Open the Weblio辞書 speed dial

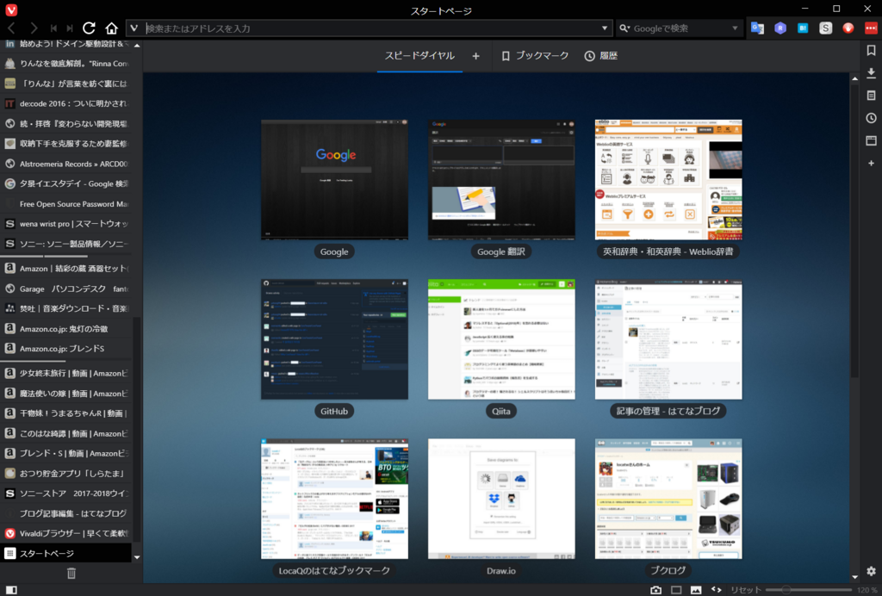(x=668, y=180)
